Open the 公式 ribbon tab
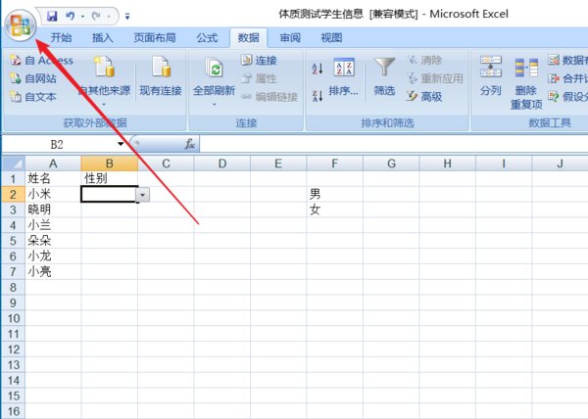 tap(207, 38)
